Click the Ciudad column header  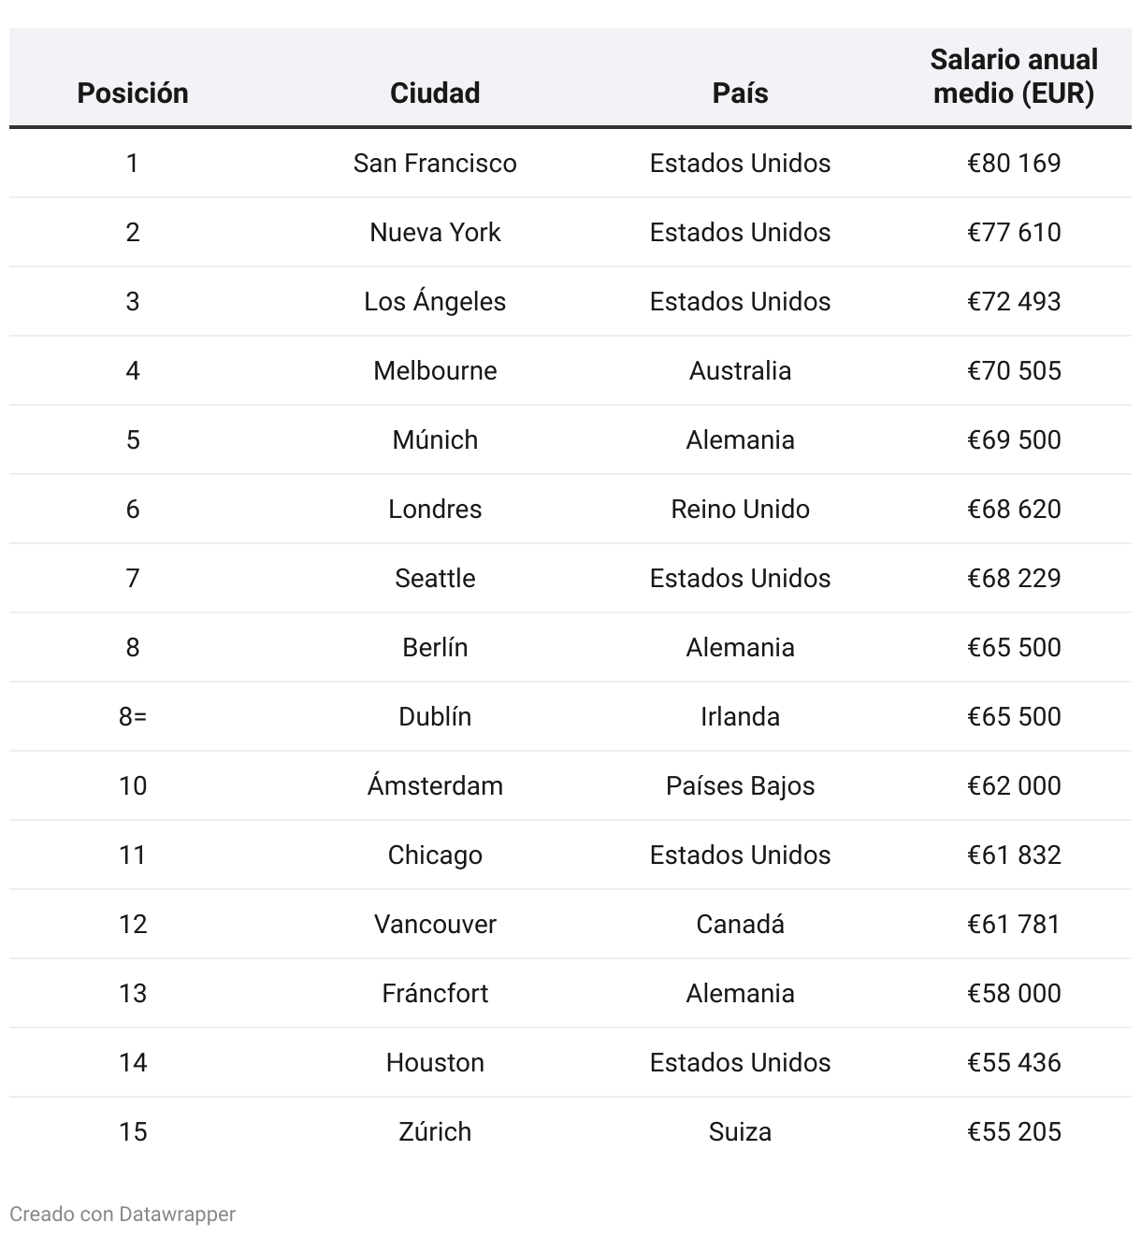(x=435, y=93)
